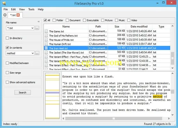
Task: Click 'Found: 27 objects in 0s' status text
Action: click(157, 124)
